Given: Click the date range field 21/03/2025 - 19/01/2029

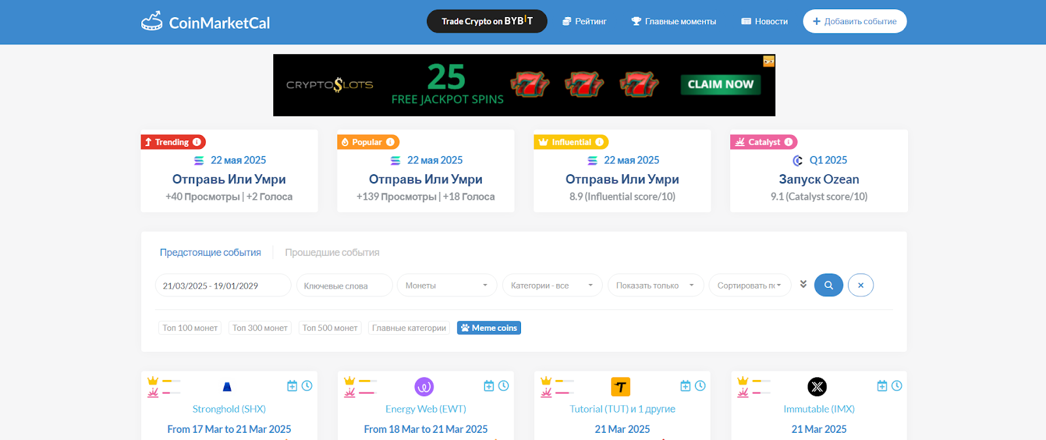Looking at the screenshot, I should tap(223, 285).
